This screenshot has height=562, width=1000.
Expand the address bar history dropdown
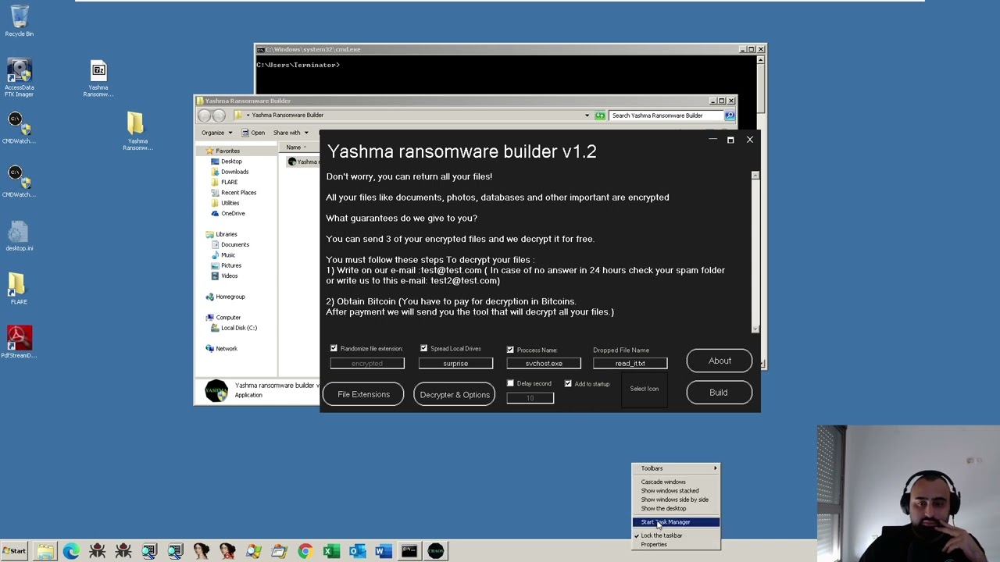(x=587, y=116)
